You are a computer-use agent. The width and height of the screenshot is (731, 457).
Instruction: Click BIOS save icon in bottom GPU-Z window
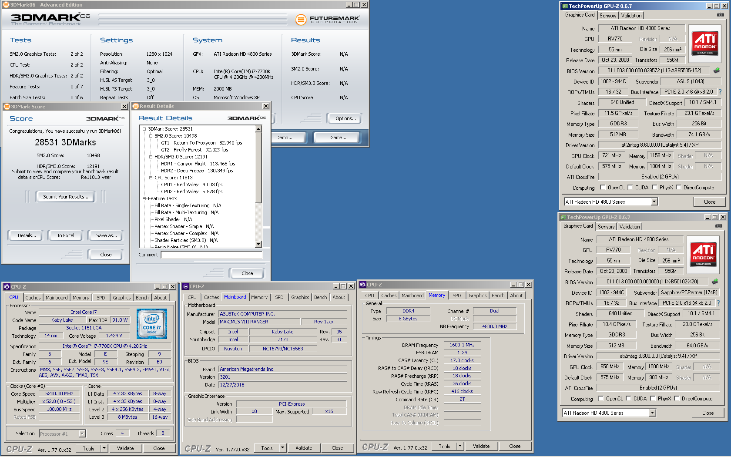point(715,281)
